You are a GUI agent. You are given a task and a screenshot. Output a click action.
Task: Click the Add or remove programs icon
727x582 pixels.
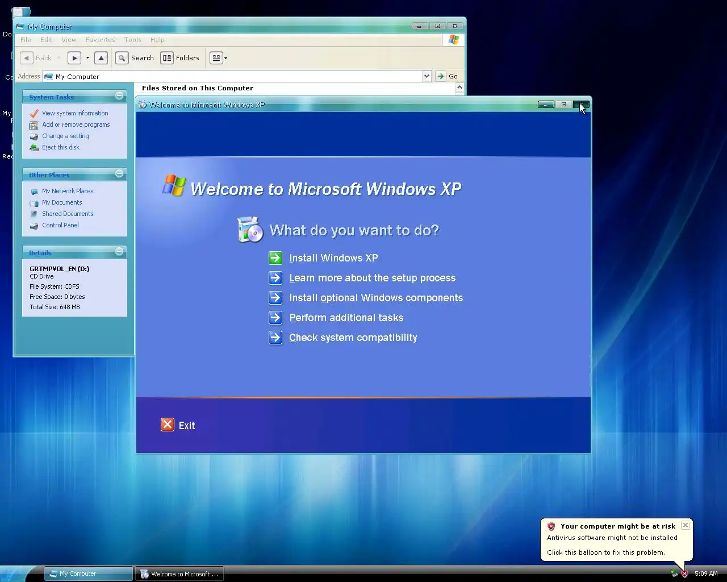point(34,125)
